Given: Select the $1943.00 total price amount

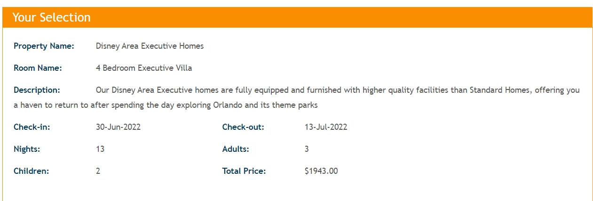Looking at the screenshot, I should coord(321,171).
